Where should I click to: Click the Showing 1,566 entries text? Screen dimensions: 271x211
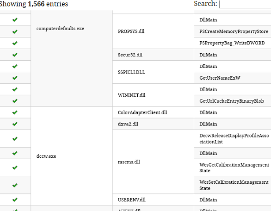pyautogui.click(x=34, y=4)
